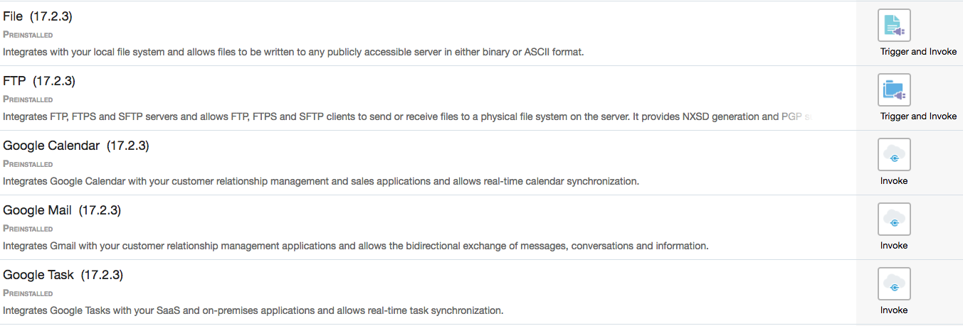Click the Google Task adapter icon
963x326 pixels.
click(894, 284)
